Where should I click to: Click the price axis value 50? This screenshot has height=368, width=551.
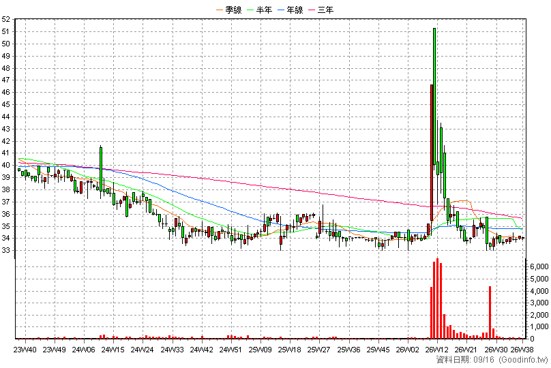click(x=5, y=44)
